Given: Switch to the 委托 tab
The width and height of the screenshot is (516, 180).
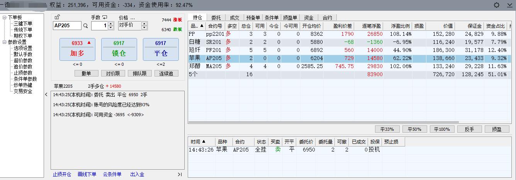Looking at the screenshot, I should coord(216,18).
